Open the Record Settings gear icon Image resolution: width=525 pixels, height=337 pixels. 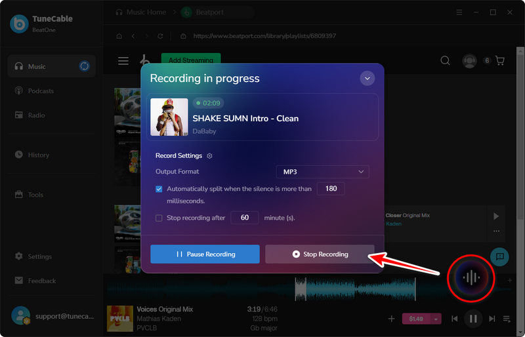point(209,155)
